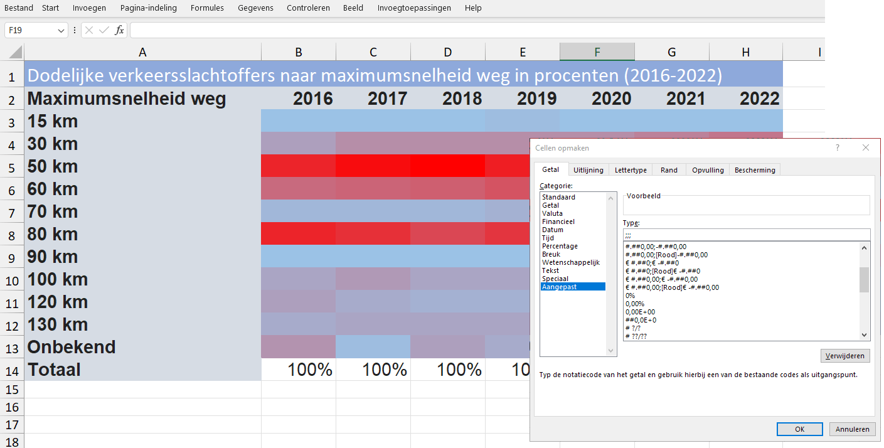884x448 pixels.
Task: Open the Invoegtoepassingen ribbon tab
Action: tap(414, 8)
